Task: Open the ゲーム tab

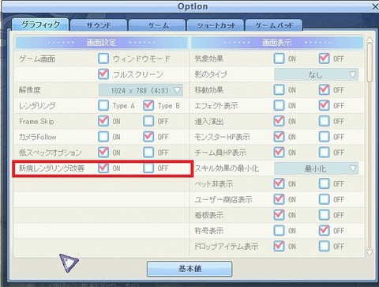Action: (157, 25)
